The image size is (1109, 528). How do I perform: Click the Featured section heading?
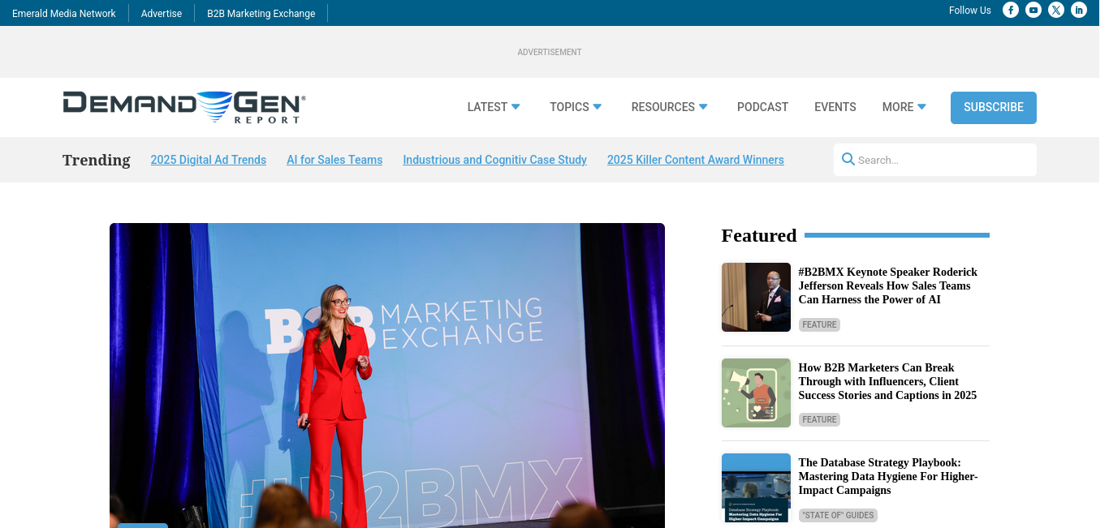pyautogui.click(x=759, y=235)
